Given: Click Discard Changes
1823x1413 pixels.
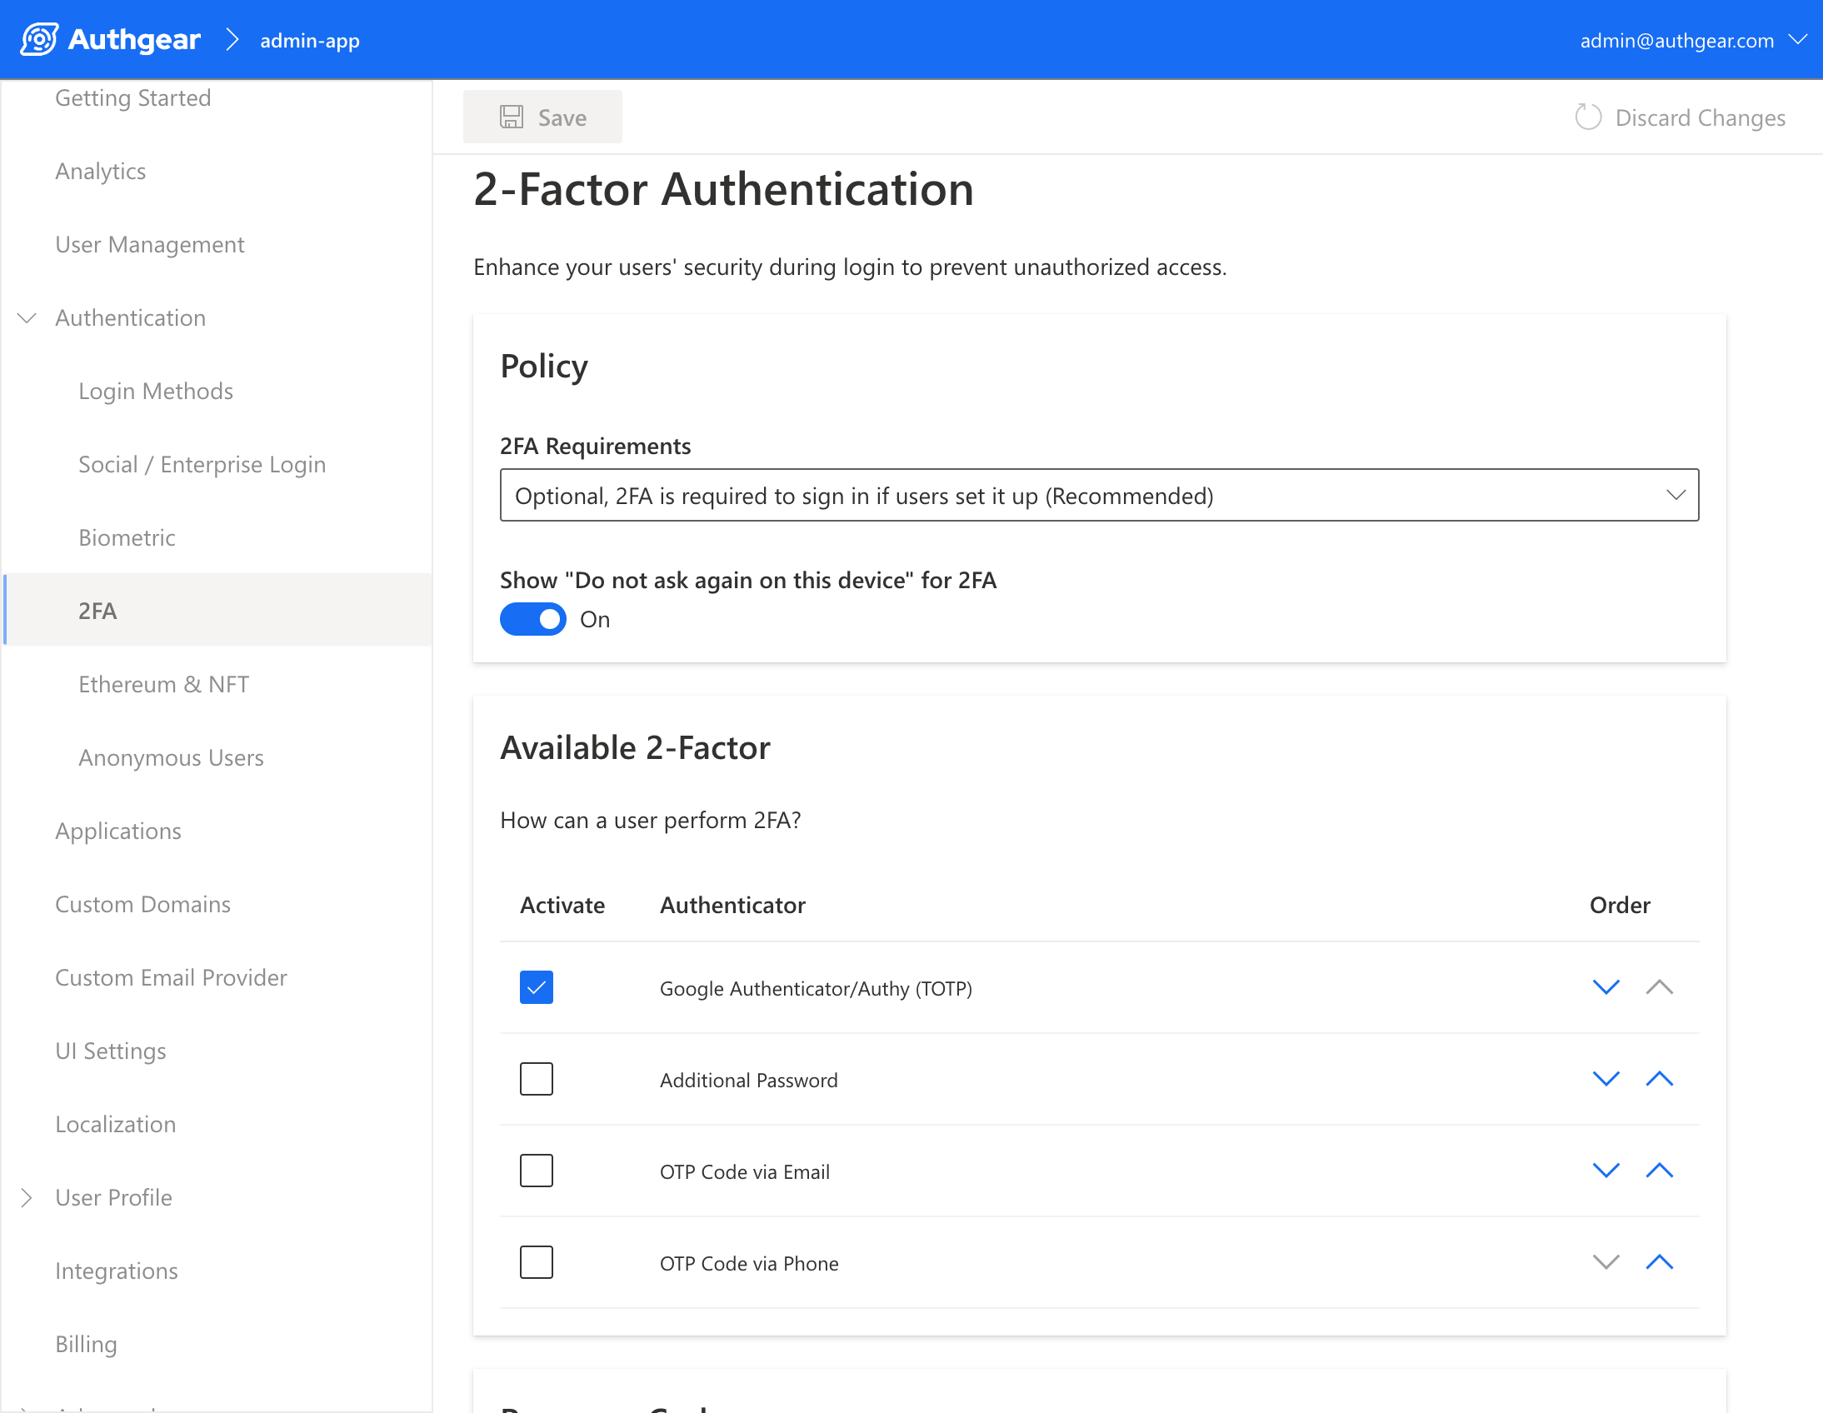Looking at the screenshot, I should (1700, 117).
